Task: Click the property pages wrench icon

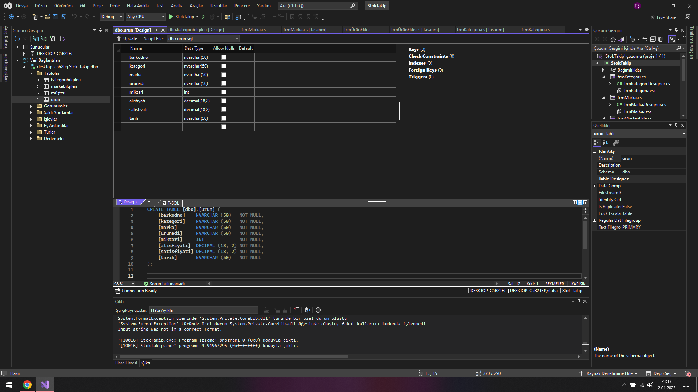Action: click(616, 143)
